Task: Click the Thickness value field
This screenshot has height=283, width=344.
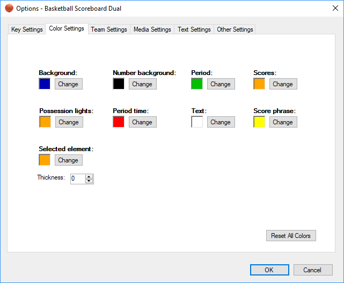Action: point(77,178)
